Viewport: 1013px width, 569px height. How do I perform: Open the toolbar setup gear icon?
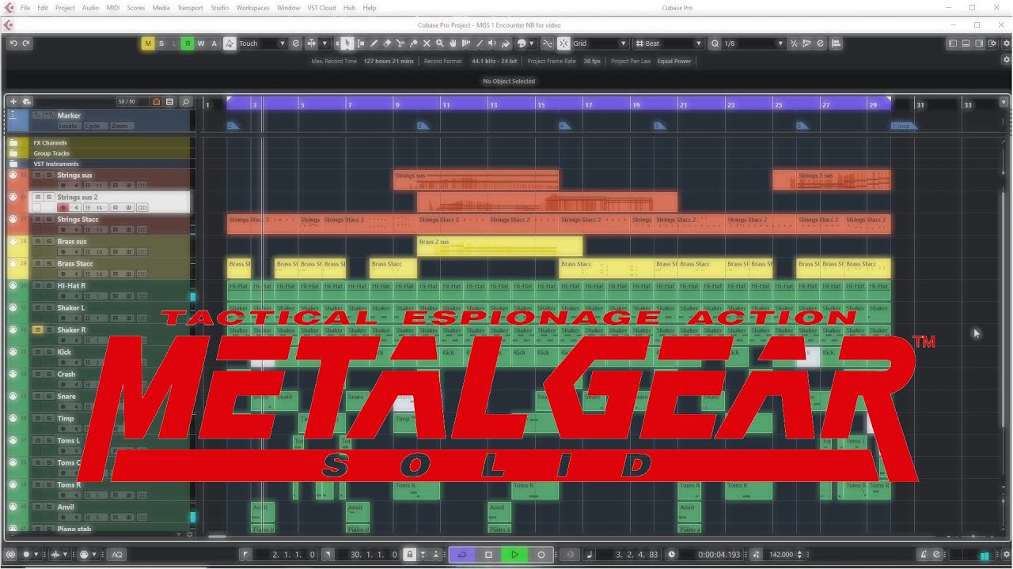(x=1006, y=43)
